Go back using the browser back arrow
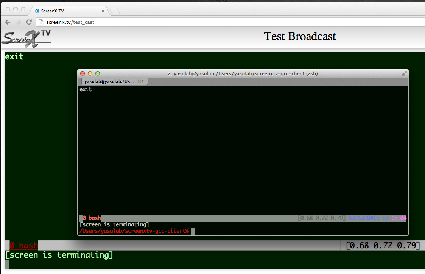Screen dimensions: 425x274 (8, 22)
